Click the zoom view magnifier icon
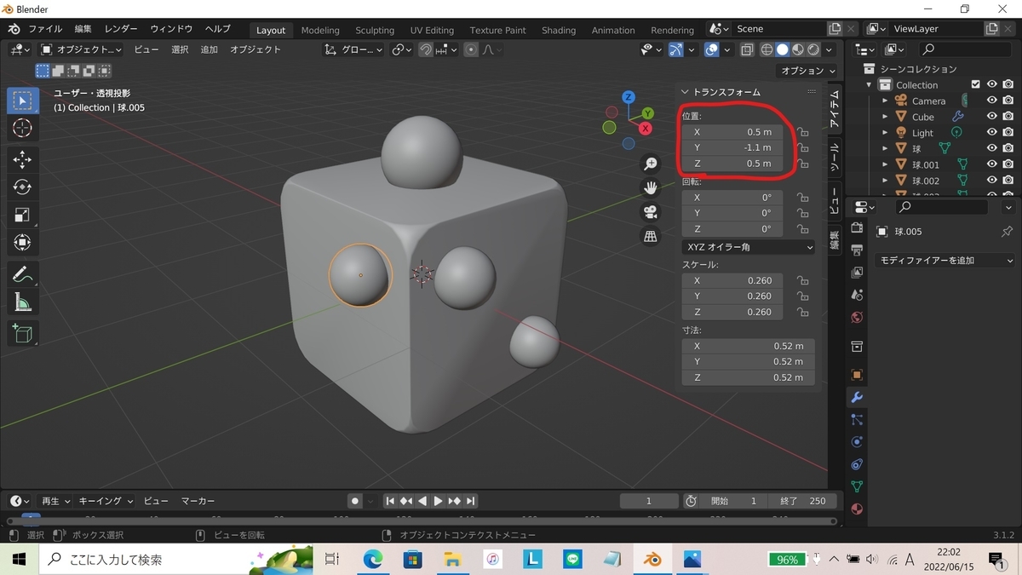This screenshot has width=1022, height=575. coord(651,164)
